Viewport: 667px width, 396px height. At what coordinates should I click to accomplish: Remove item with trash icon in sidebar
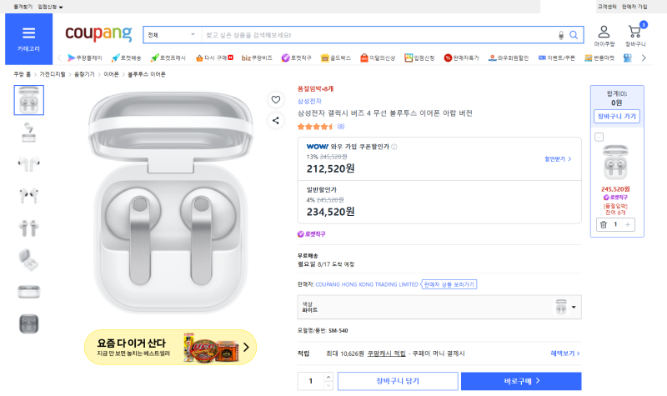(x=603, y=224)
